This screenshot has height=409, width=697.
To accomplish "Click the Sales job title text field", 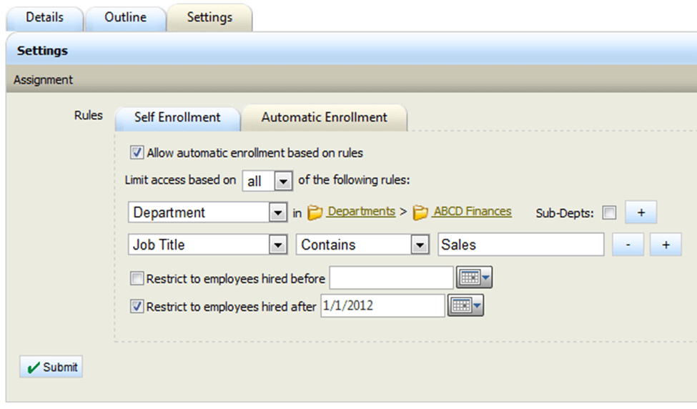I will coord(520,245).
